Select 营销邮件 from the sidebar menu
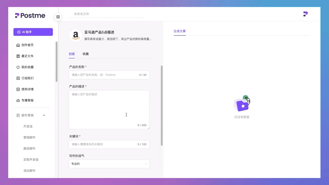The height and width of the screenshot is (185, 329). tap(29, 137)
